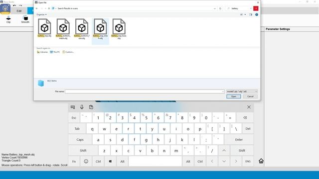Open the Organize dropdown menu
This screenshot has width=319, height=179.
41,14
